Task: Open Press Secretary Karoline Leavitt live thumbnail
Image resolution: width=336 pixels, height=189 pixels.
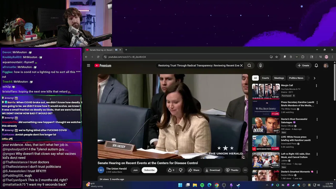Action: 266,108
